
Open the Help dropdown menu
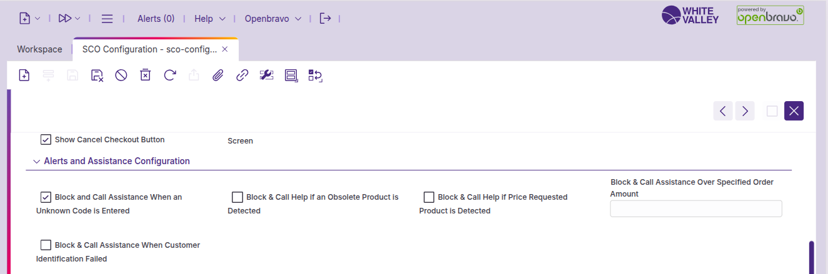[210, 19]
